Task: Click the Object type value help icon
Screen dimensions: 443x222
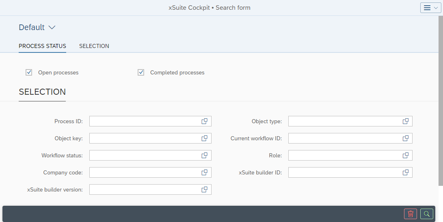Action: 406,121
